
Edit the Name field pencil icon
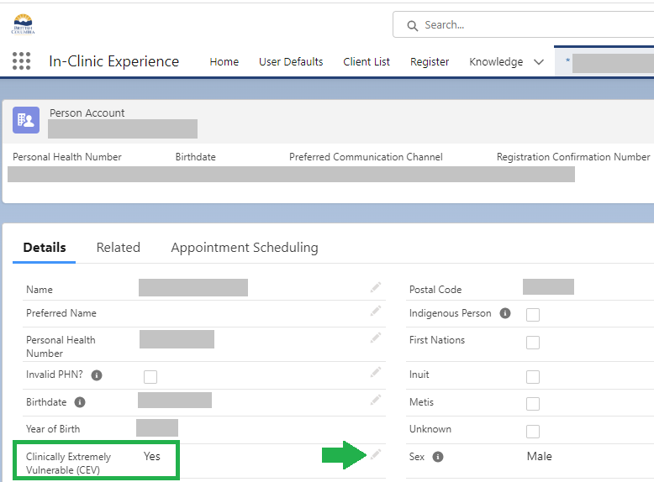pos(376,287)
